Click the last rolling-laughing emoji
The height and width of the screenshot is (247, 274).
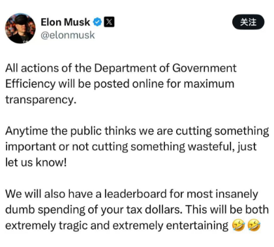(254, 225)
